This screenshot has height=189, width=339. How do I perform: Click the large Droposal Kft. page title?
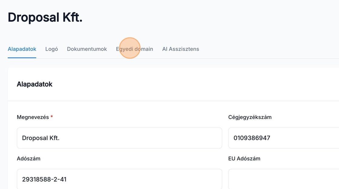(x=45, y=18)
